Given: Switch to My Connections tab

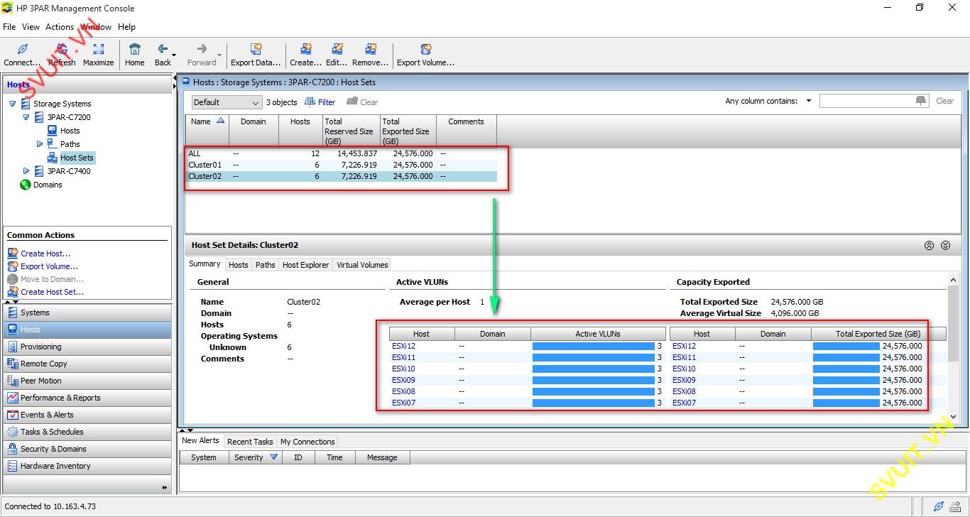Looking at the screenshot, I should click(x=307, y=442).
